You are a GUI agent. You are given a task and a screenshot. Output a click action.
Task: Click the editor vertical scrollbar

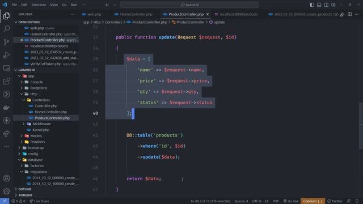[x=361, y=126]
